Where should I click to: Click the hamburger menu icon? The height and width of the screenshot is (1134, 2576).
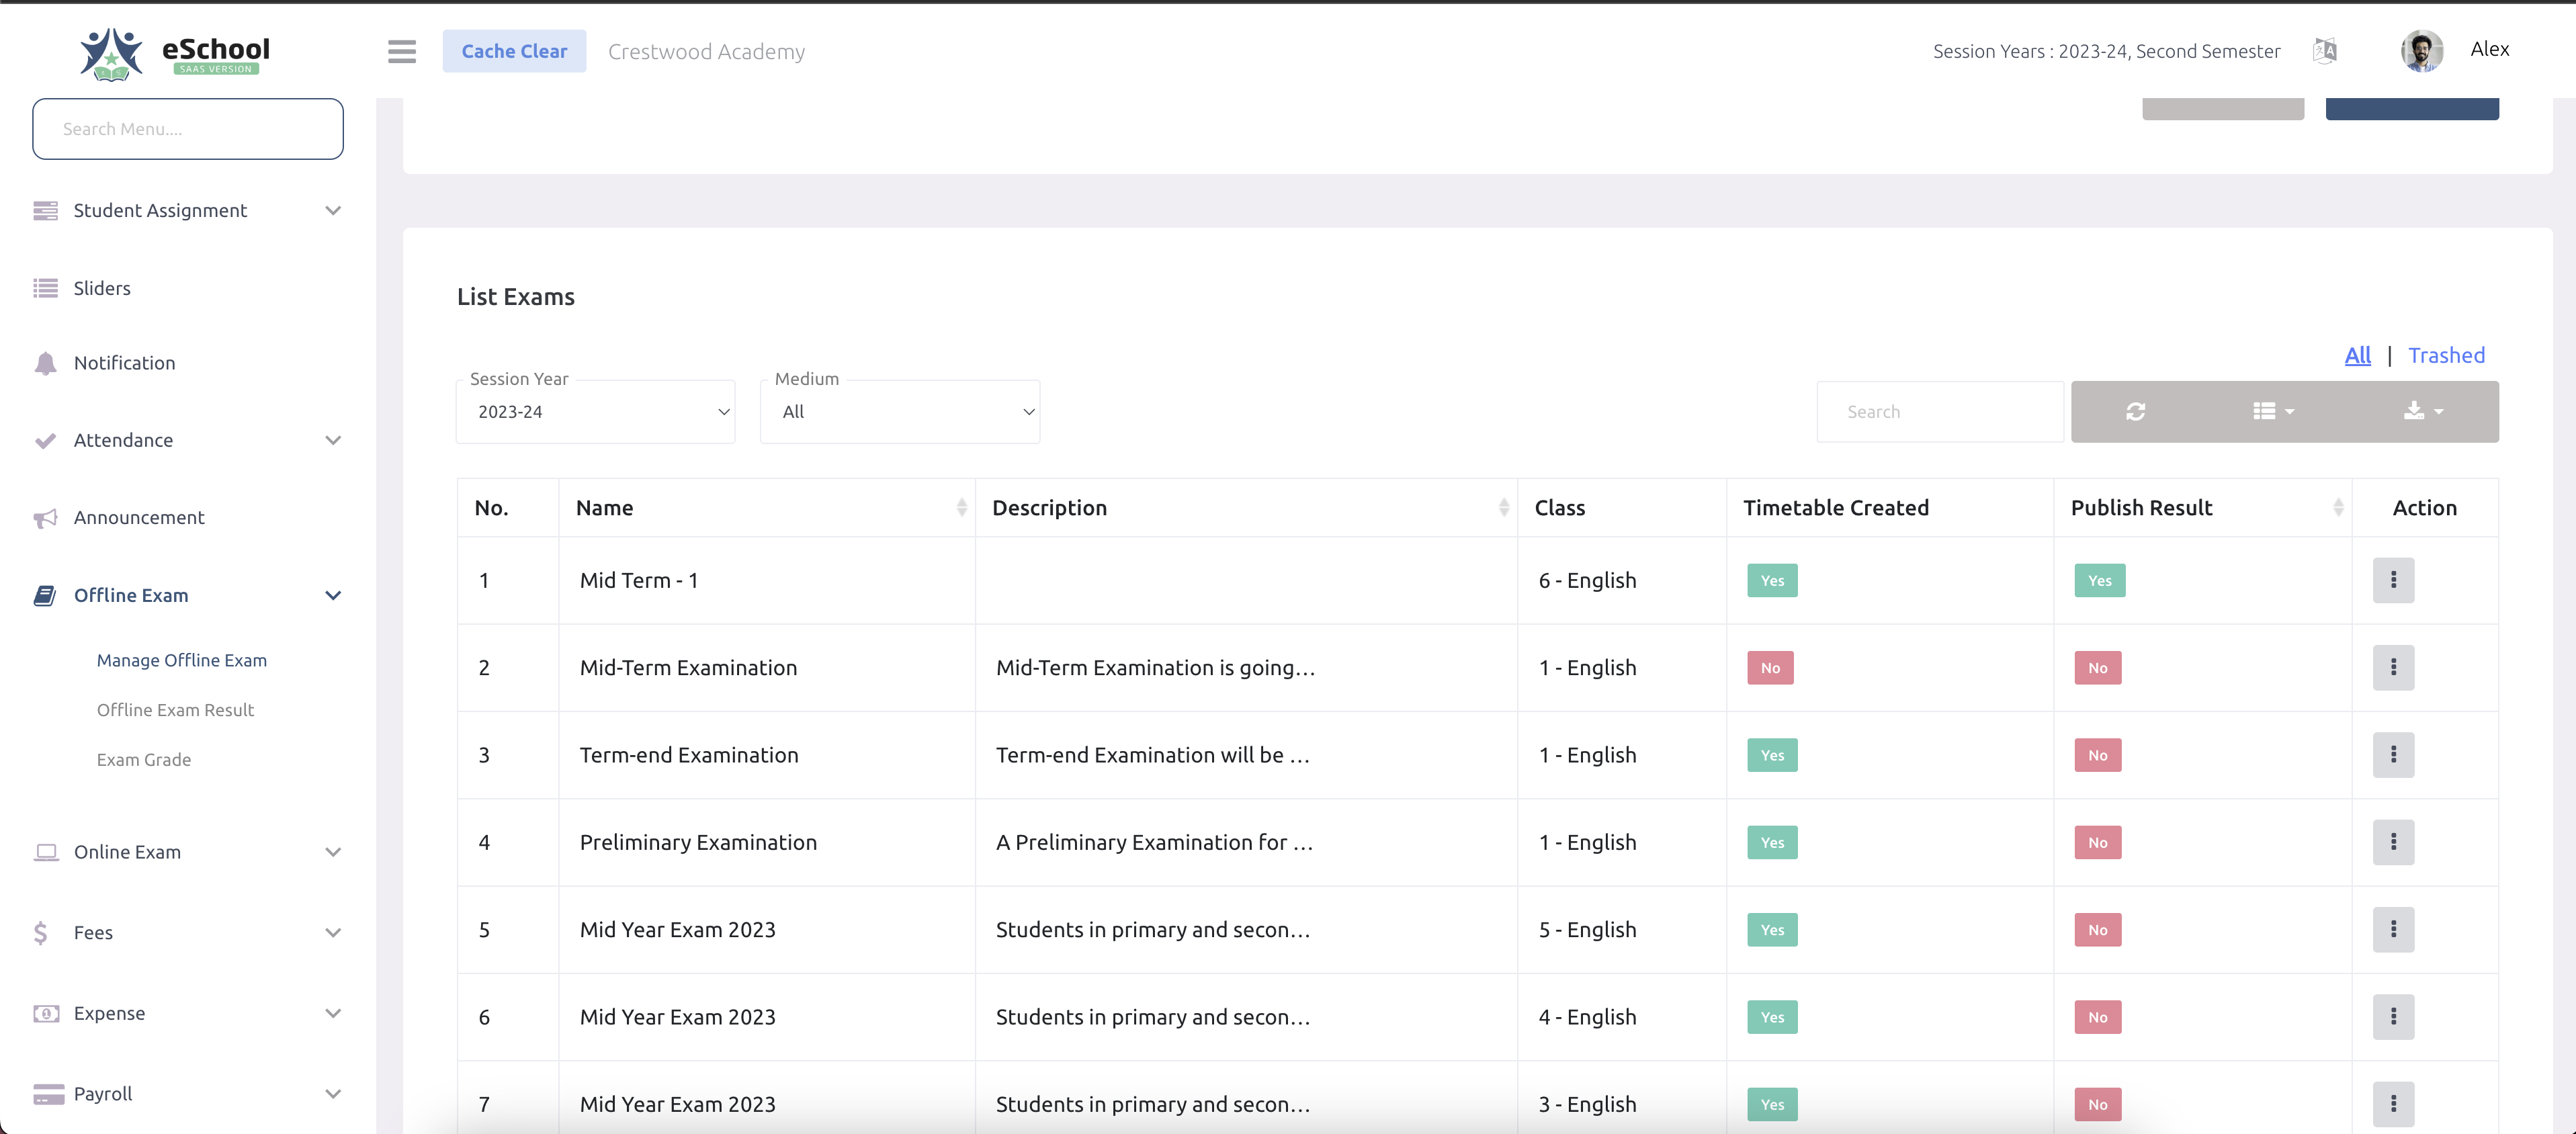pyautogui.click(x=401, y=51)
